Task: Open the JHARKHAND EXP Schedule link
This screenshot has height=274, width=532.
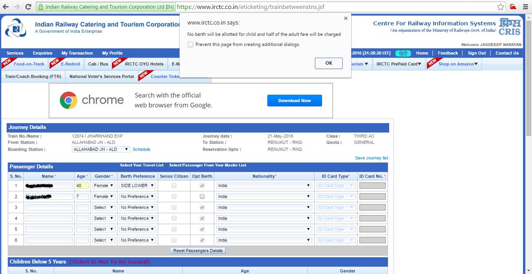Action: pyautogui.click(x=141, y=149)
